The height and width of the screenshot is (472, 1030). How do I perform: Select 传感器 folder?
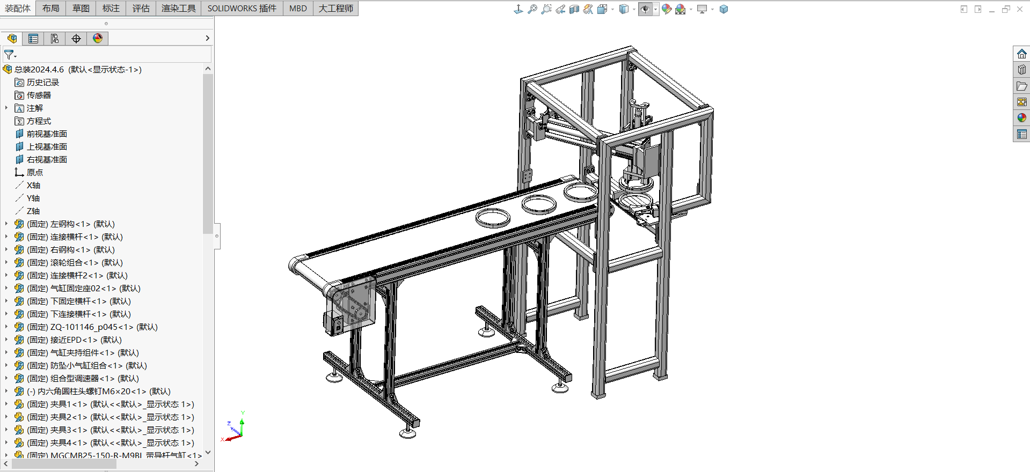39,95
